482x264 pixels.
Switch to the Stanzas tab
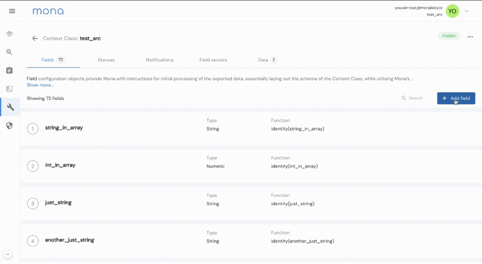(x=106, y=60)
